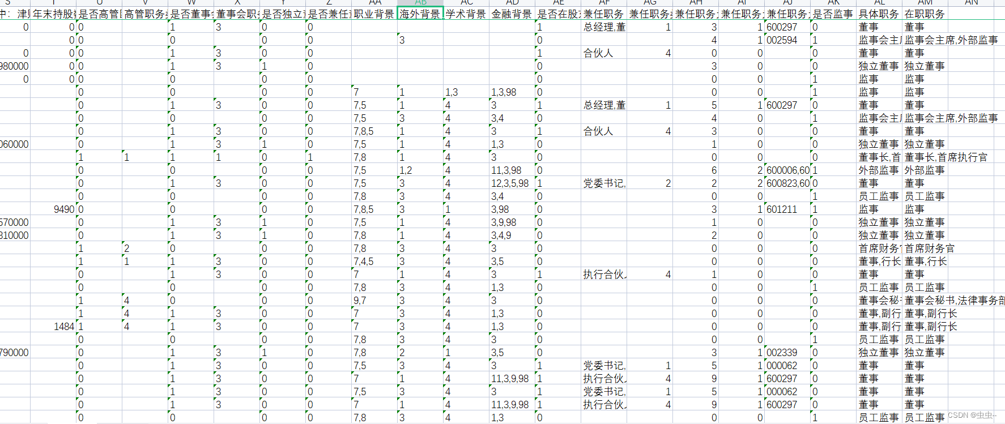
Task: Select the 金融背景 cell 3,4,9
Action: (x=512, y=235)
